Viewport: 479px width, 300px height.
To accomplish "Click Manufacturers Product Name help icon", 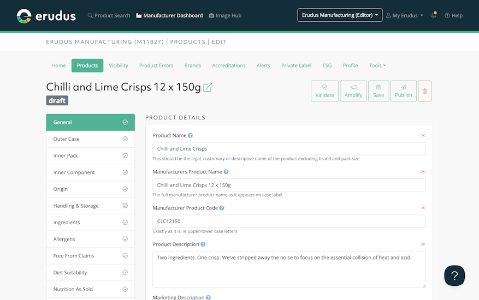I will tap(226, 172).
